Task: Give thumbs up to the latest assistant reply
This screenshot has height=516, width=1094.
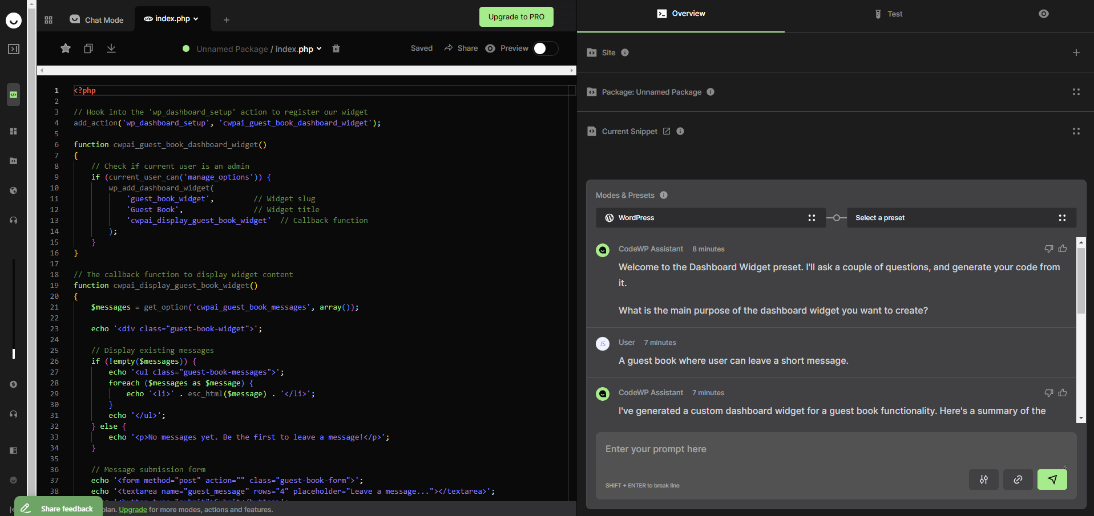Action: pyautogui.click(x=1062, y=392)
